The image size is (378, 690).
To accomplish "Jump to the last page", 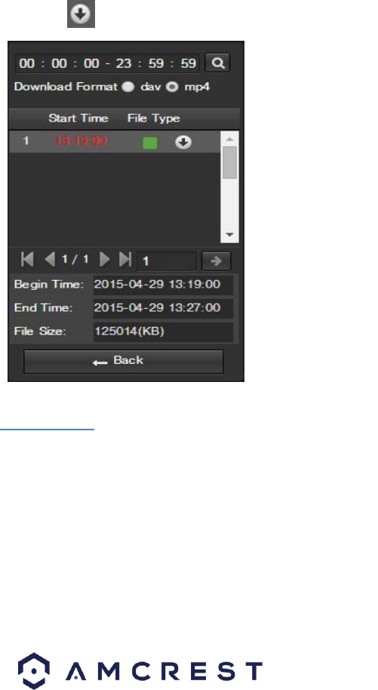I will coord(125,259).
